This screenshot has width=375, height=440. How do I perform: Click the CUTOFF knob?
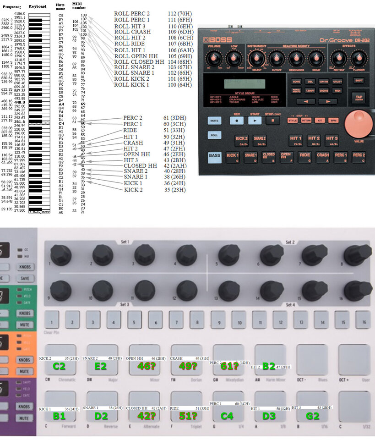tap(277, 59)
